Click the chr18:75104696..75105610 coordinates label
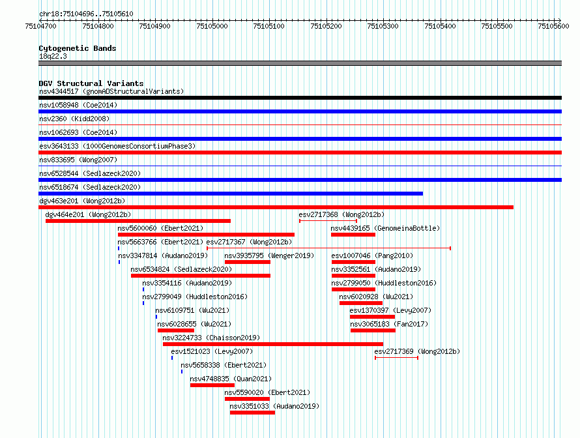Screen dimensions: 580x438 (x=86, y=14)
